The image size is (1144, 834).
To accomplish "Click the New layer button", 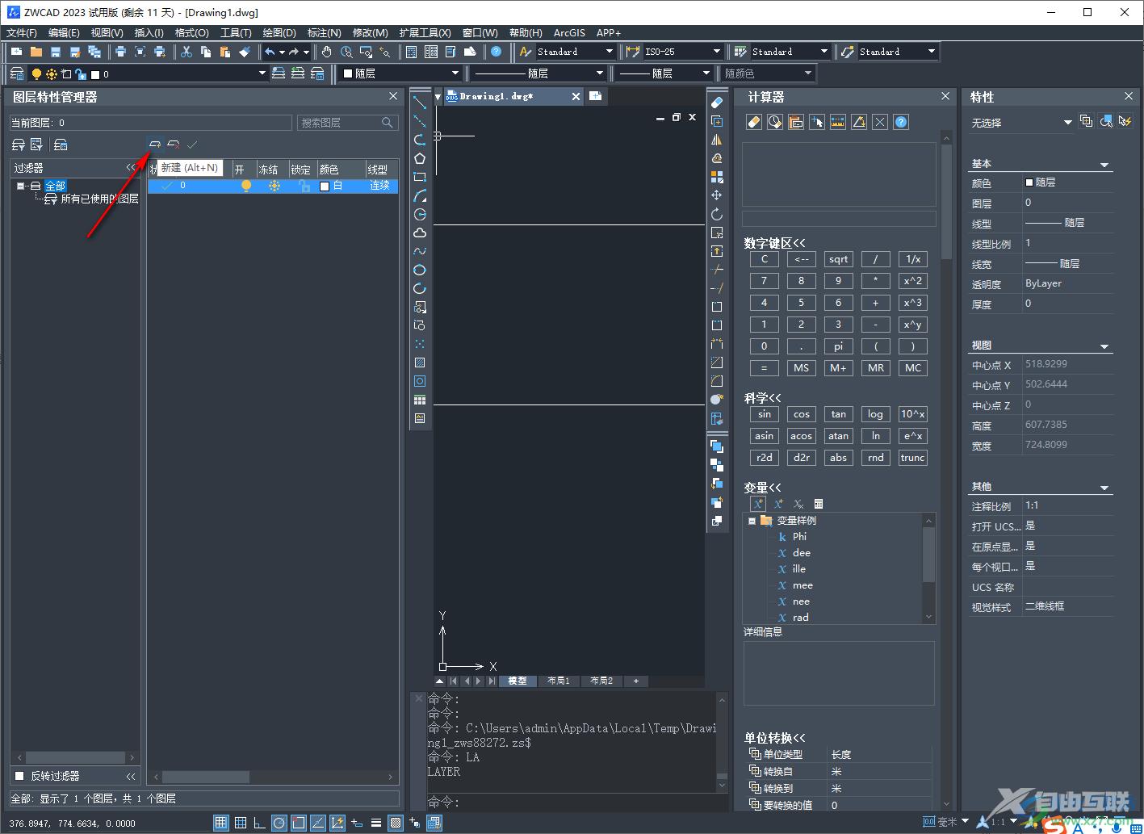I will [155, 145].
